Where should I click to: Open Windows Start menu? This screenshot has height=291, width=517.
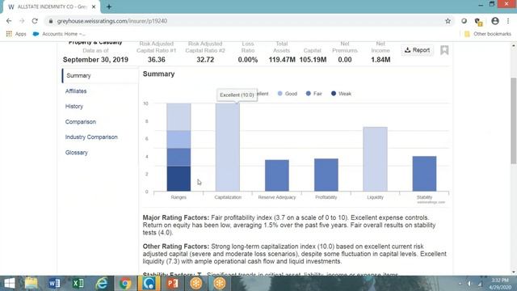[x=9, y=284]
